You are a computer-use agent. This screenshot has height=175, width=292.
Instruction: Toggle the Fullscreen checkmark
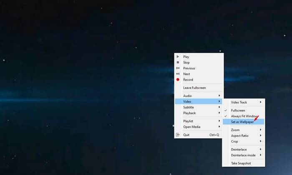(x=226, y=110)
